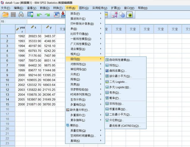190x147 pixels.
Task: Expand the 非参数检验(N) submenu arrow
Action: [x=101, y=89]
